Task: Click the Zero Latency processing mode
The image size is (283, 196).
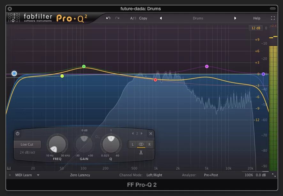Action: tap(80, 175)
